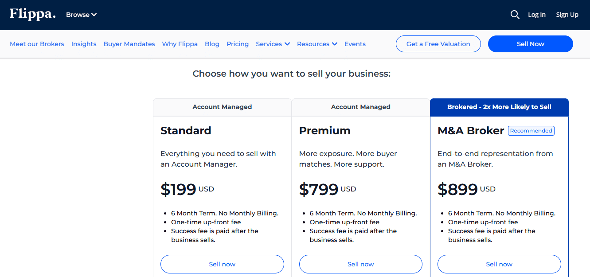Open the Log In page
590x277 pixels.
point(537,15)
